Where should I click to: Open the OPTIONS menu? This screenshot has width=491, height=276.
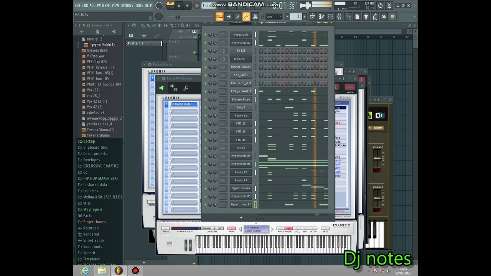coord(127,5)
